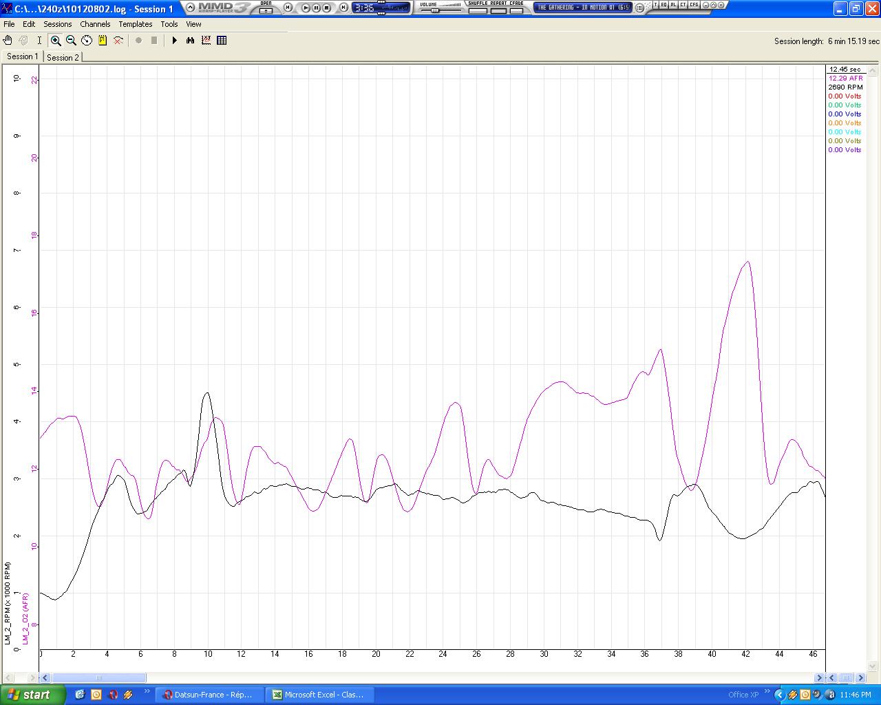Click the binoculars find icon

tap(191, 41)
